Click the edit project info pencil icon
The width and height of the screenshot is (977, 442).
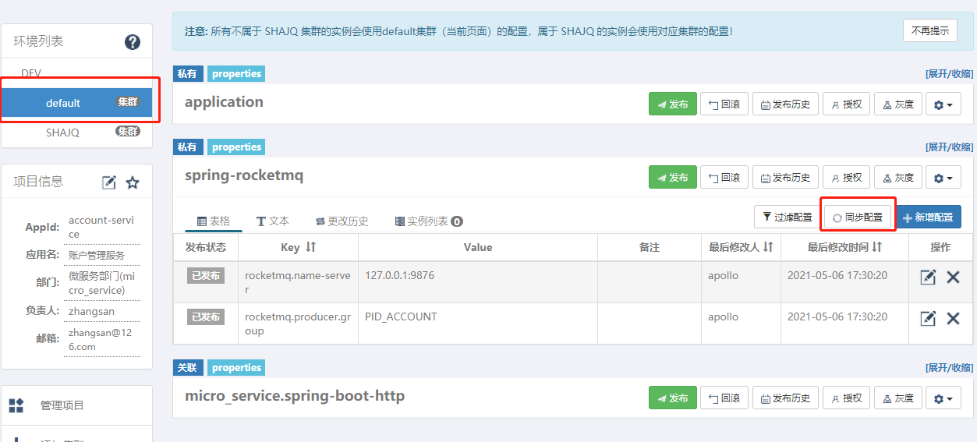[x=109, y=182]
